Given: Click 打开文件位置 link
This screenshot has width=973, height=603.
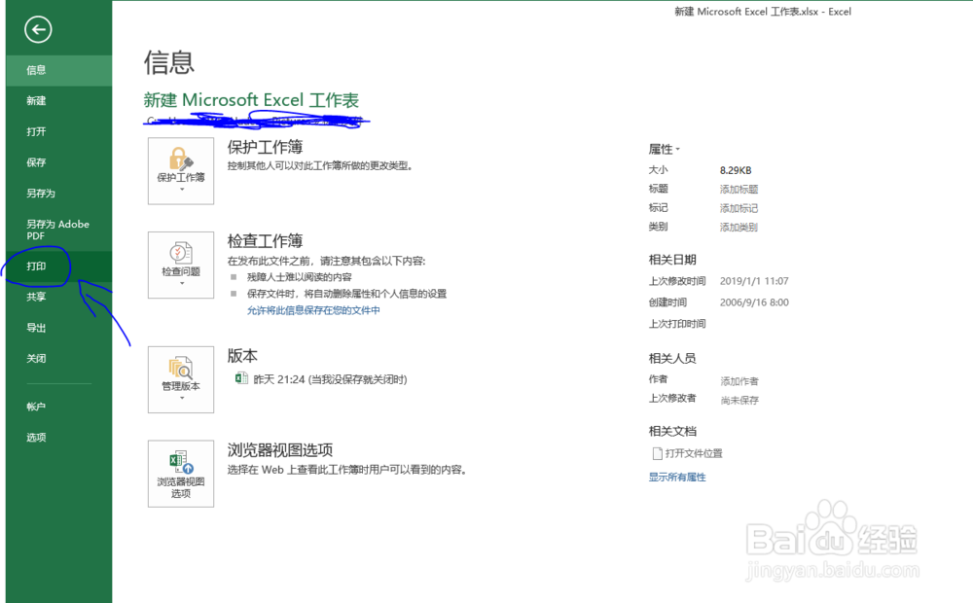Looking at the screenshot, I should [x=694, y=453].
